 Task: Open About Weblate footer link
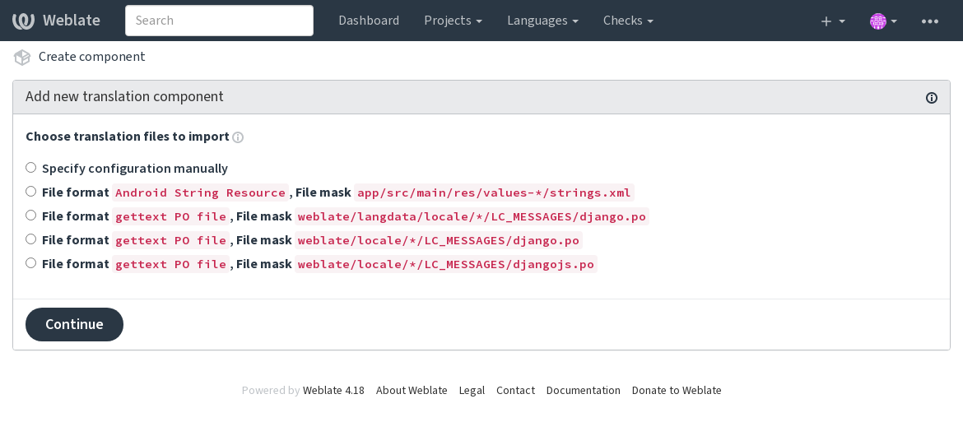(x=412, y=390)
